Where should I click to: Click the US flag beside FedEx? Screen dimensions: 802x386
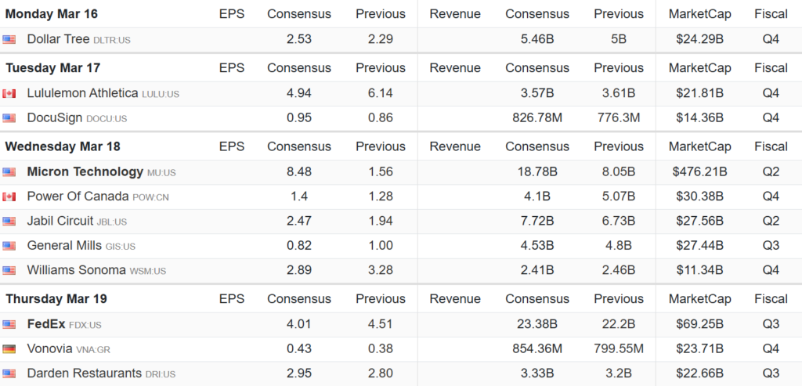9,325
